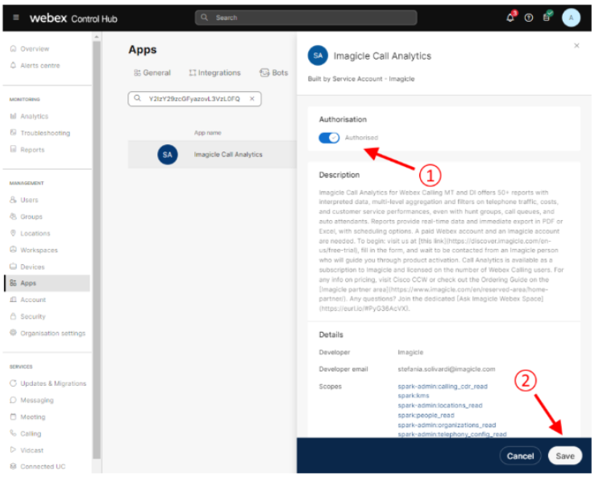The height and width of the screenshot is (477, 595).
Task: Click the SA avatar in app row
Action: [x=167, y=155]
